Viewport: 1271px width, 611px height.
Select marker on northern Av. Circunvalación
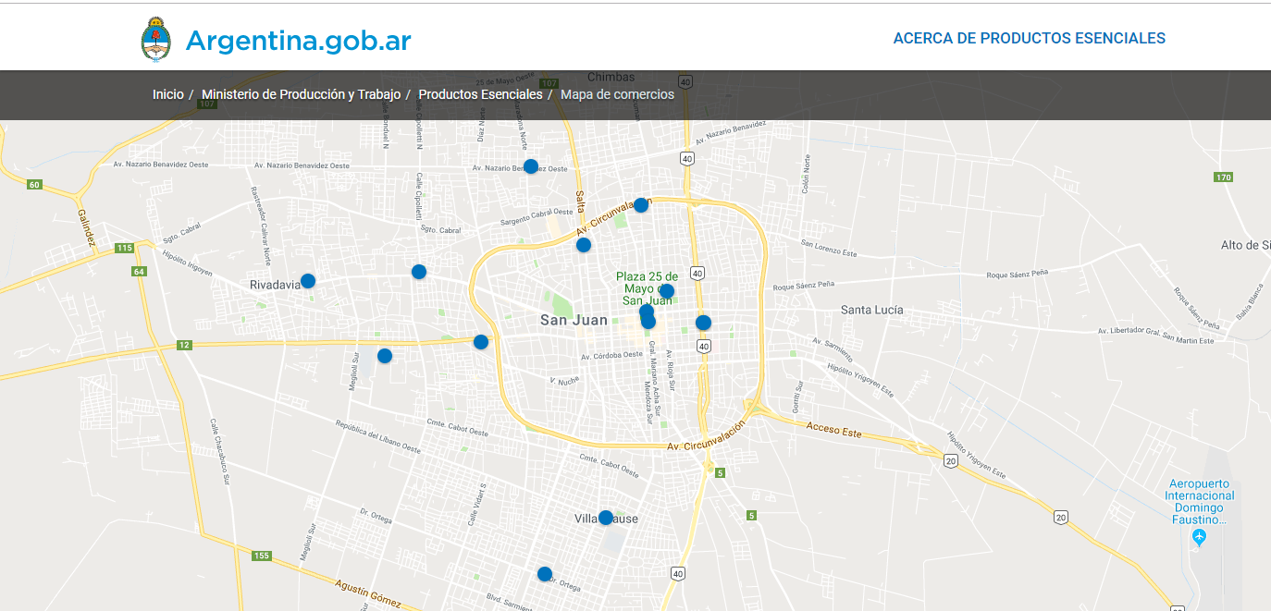(641, 205)
